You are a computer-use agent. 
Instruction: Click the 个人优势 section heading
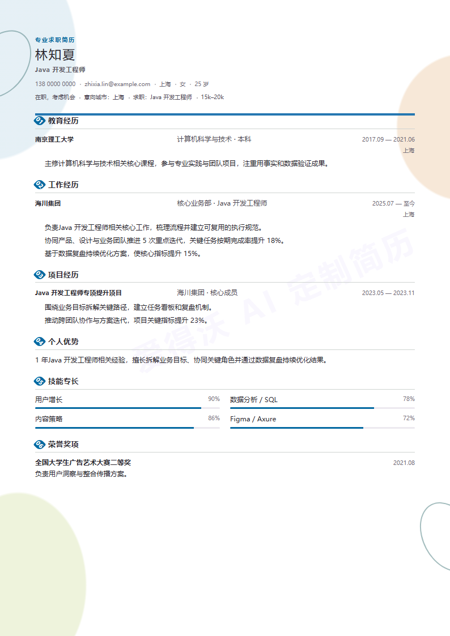[x=63, y=342]
